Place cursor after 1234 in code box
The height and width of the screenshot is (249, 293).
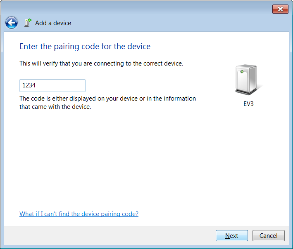37,86
